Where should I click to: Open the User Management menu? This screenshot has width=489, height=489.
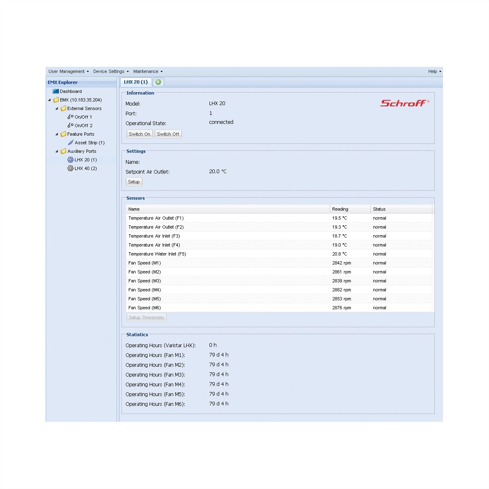[x=68, y=71]
